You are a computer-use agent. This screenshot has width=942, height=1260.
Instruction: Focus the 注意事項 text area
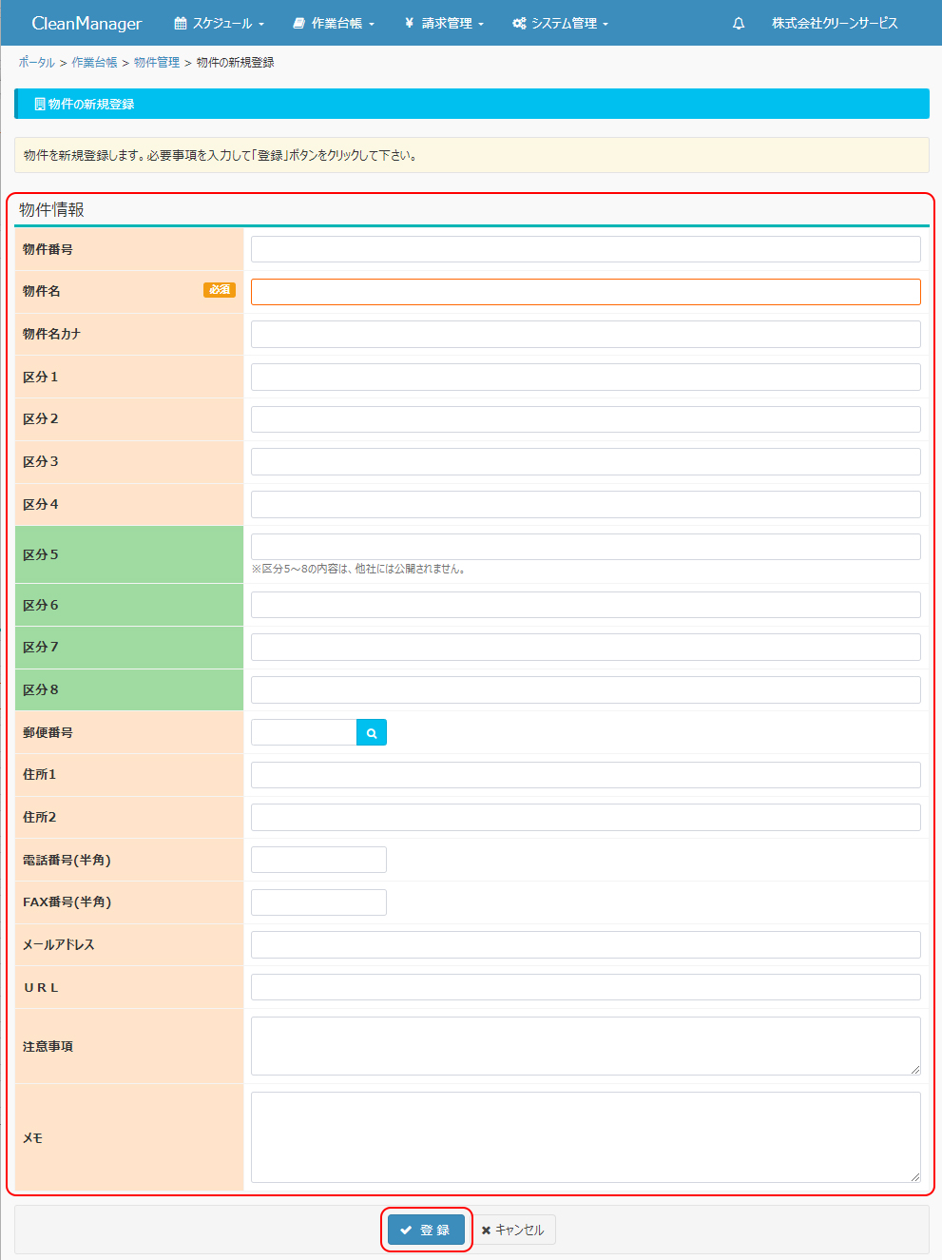coord(586,1046)
